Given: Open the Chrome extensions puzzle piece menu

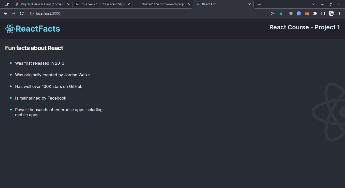Looking at the screenshot, I should 315,13.
